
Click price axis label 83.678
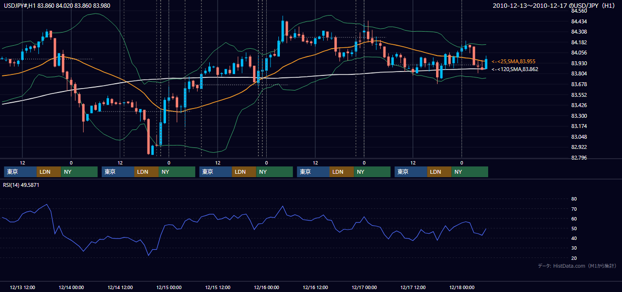[x=579, y=84]
